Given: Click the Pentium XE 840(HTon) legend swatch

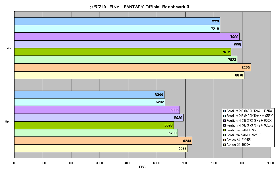Looking at the screenshot, I should 224,111.
